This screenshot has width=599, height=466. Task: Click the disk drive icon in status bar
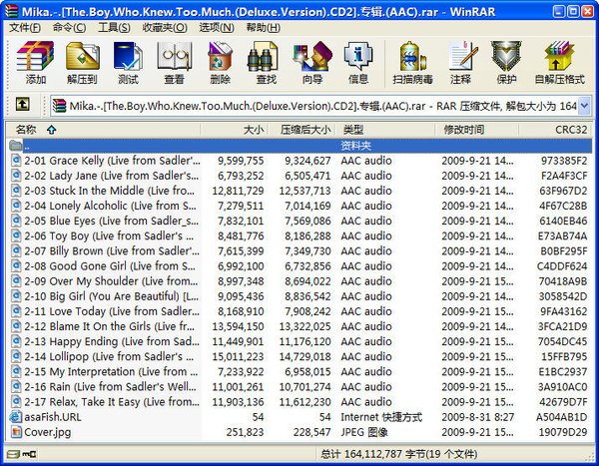[14, 454]
